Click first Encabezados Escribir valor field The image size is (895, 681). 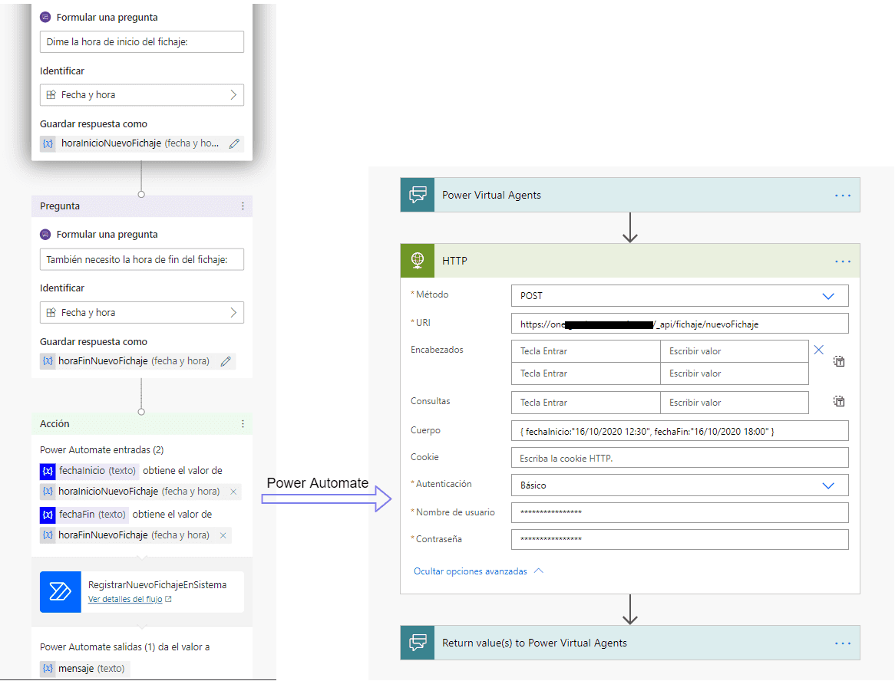tap(735, 351)
